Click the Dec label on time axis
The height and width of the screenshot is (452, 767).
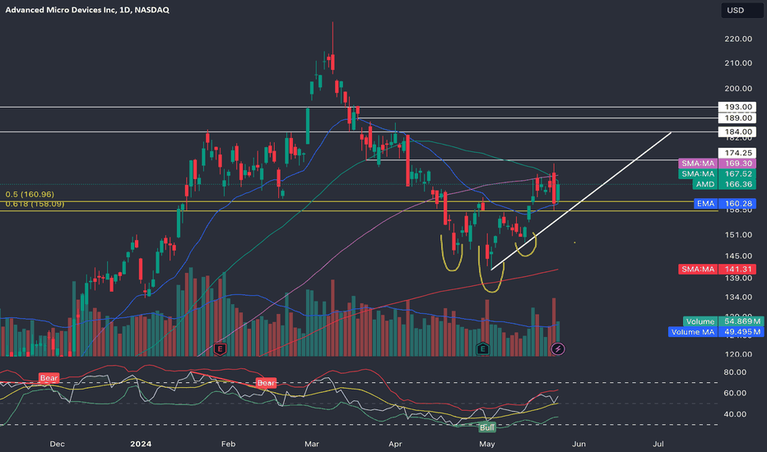[58, 444]
